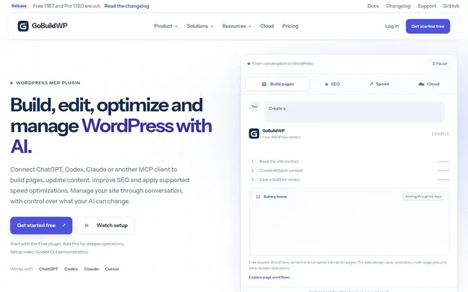Click the 'WORDPRESS MCP PLUGIN' eyebrow text
The image size is (468, 292).
point(48,83)
